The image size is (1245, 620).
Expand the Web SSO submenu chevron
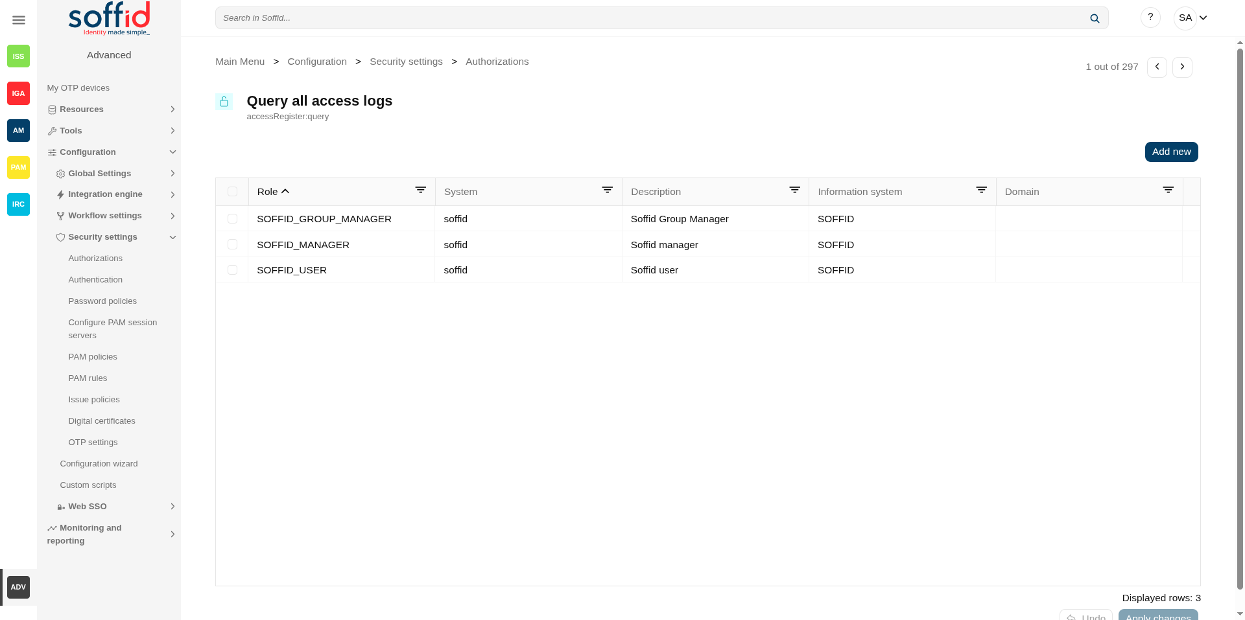172,507
